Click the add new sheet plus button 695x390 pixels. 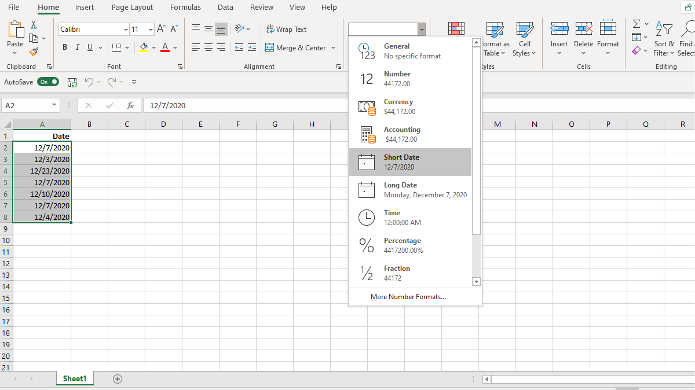[118, 379]
